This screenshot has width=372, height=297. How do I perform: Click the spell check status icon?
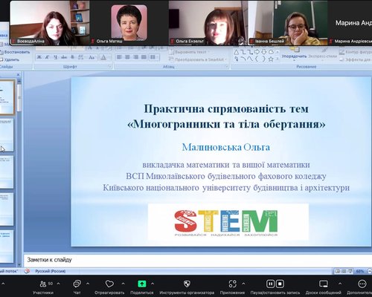(x=27, y=271)
